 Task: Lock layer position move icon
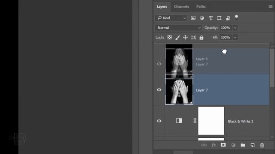185,37
